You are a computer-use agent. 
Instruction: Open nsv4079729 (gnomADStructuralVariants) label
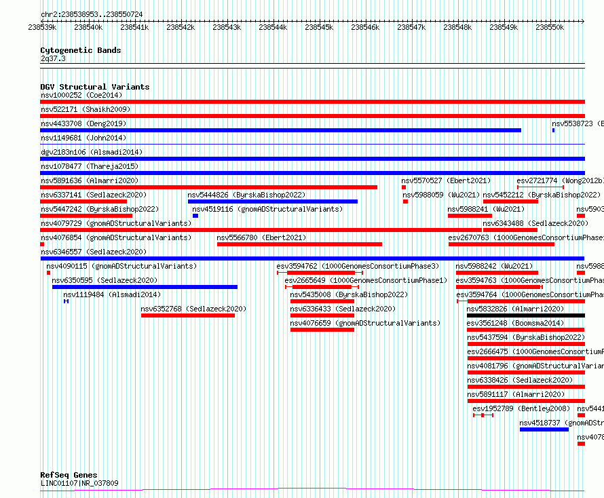click(x=116, y=223)
